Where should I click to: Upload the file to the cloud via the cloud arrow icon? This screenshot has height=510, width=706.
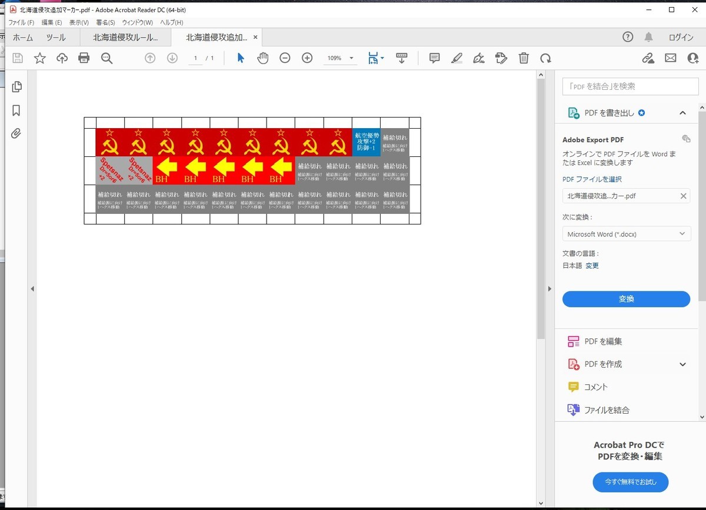tap(62, 58)
